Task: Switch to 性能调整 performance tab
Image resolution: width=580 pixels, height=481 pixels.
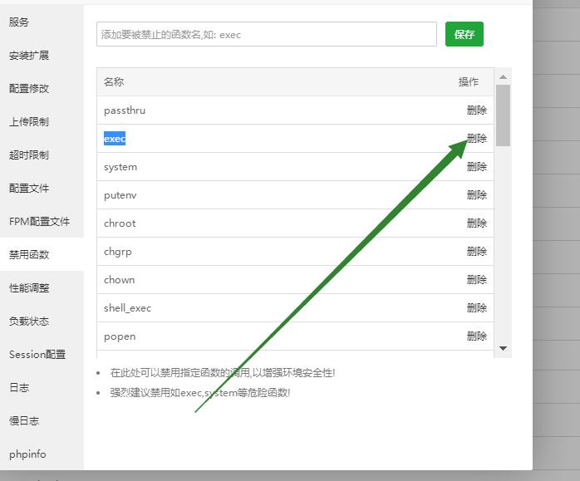Action: [x=29, y=288]
